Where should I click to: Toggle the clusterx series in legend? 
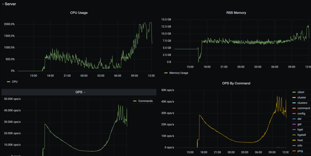coord(302,103)
